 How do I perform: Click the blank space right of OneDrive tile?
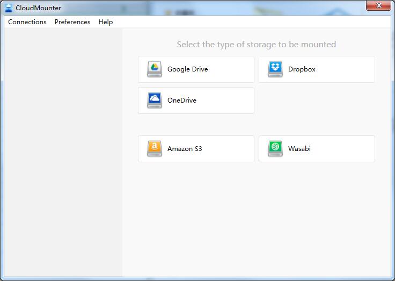[317, 100]
